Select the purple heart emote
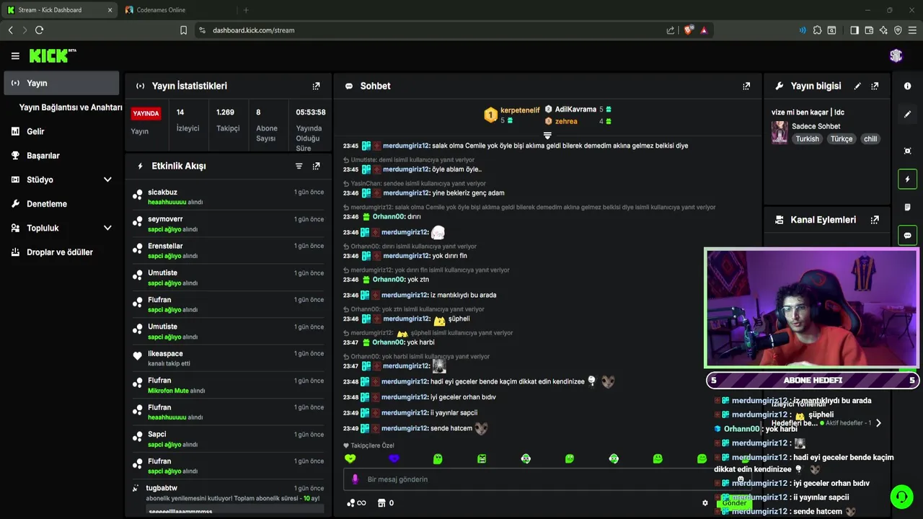 pyautogui.click(x=394, y=458)
